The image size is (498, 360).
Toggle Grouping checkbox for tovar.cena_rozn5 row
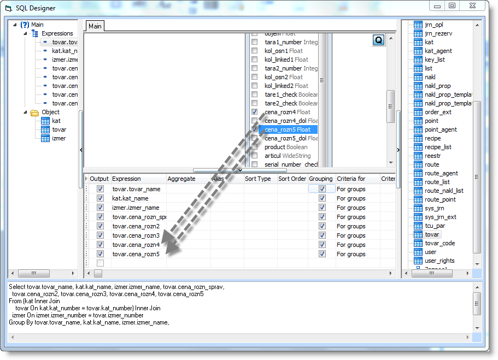pos(322,253)
